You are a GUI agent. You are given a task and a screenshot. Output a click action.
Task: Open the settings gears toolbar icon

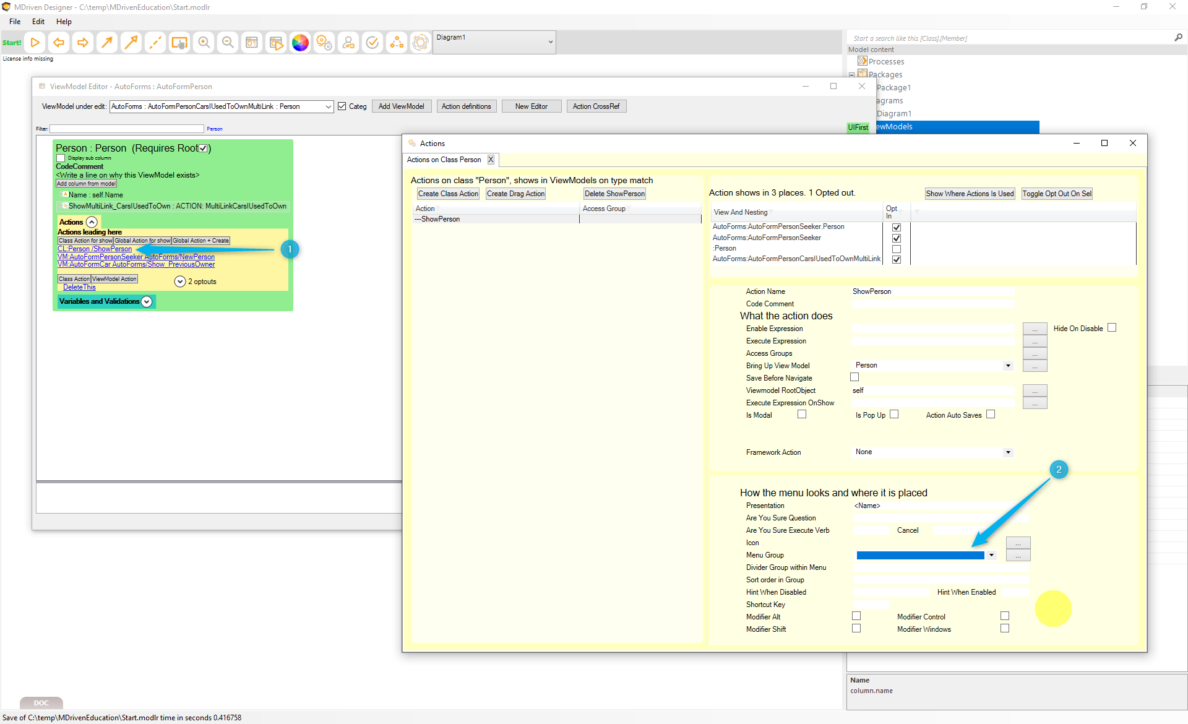coord(324,43)
